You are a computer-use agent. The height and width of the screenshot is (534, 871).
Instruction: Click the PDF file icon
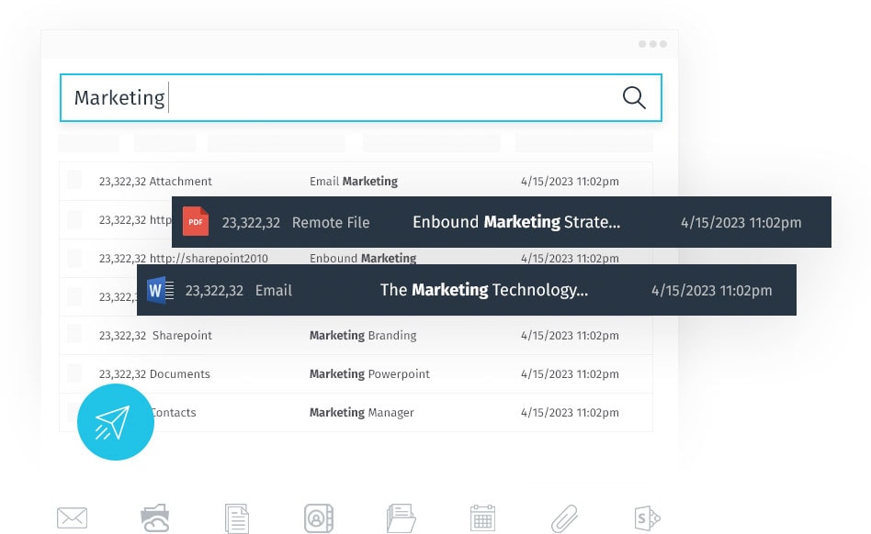pyautogui.click(x=196, y=221)
